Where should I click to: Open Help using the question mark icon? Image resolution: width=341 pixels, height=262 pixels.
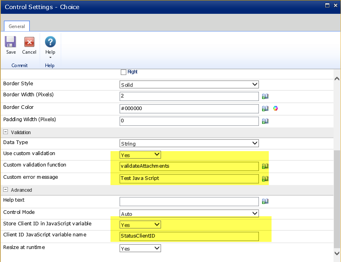pos(50,41)
